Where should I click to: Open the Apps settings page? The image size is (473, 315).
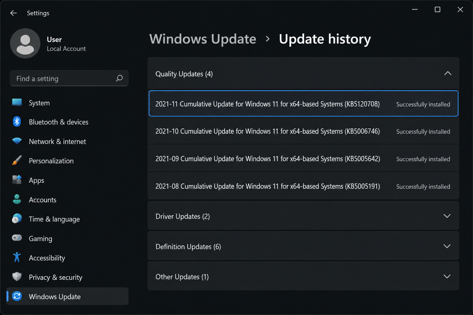67,180
